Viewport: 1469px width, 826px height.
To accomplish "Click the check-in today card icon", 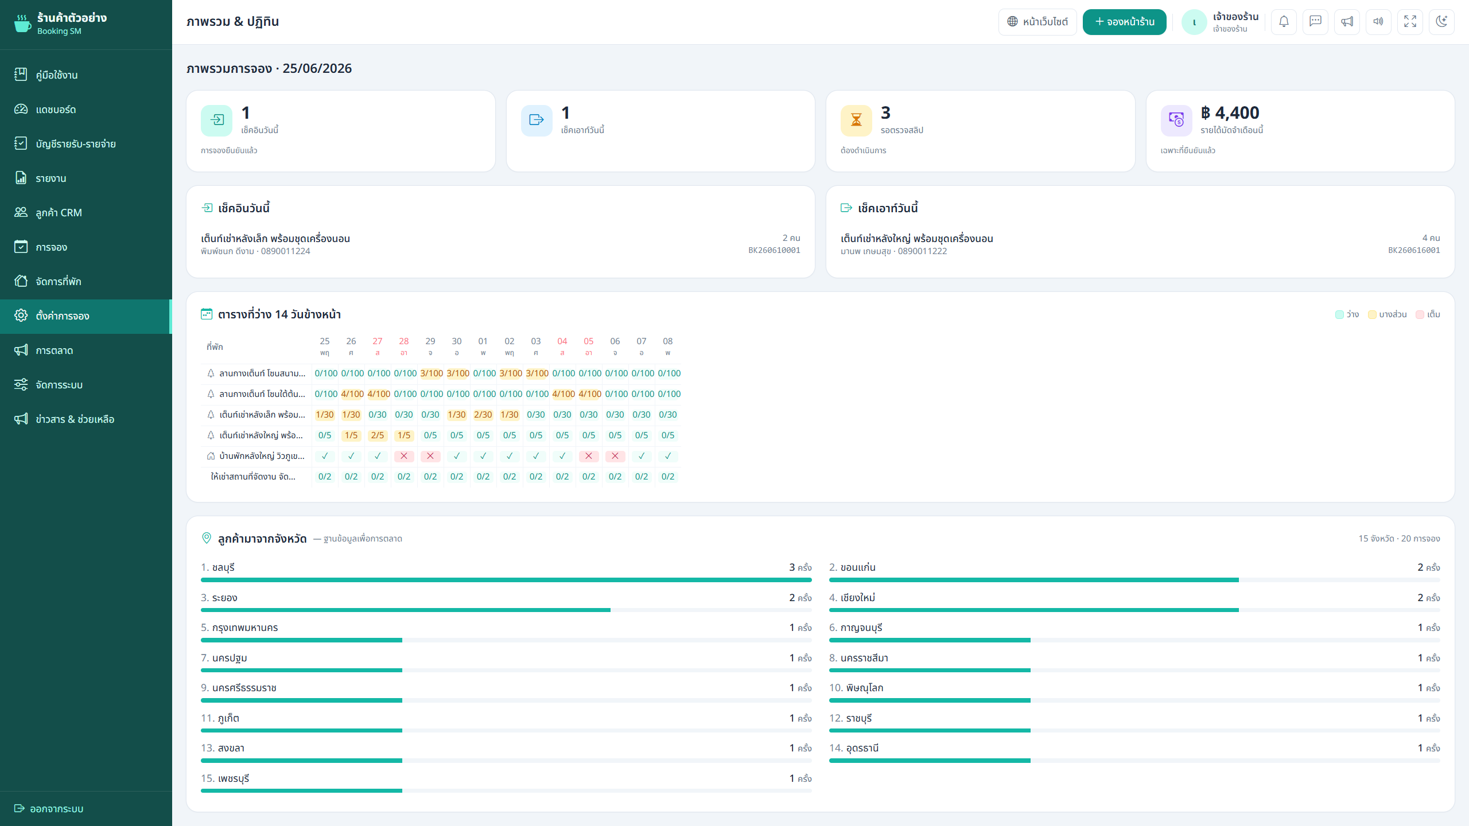I will click(x=216, y=120).
